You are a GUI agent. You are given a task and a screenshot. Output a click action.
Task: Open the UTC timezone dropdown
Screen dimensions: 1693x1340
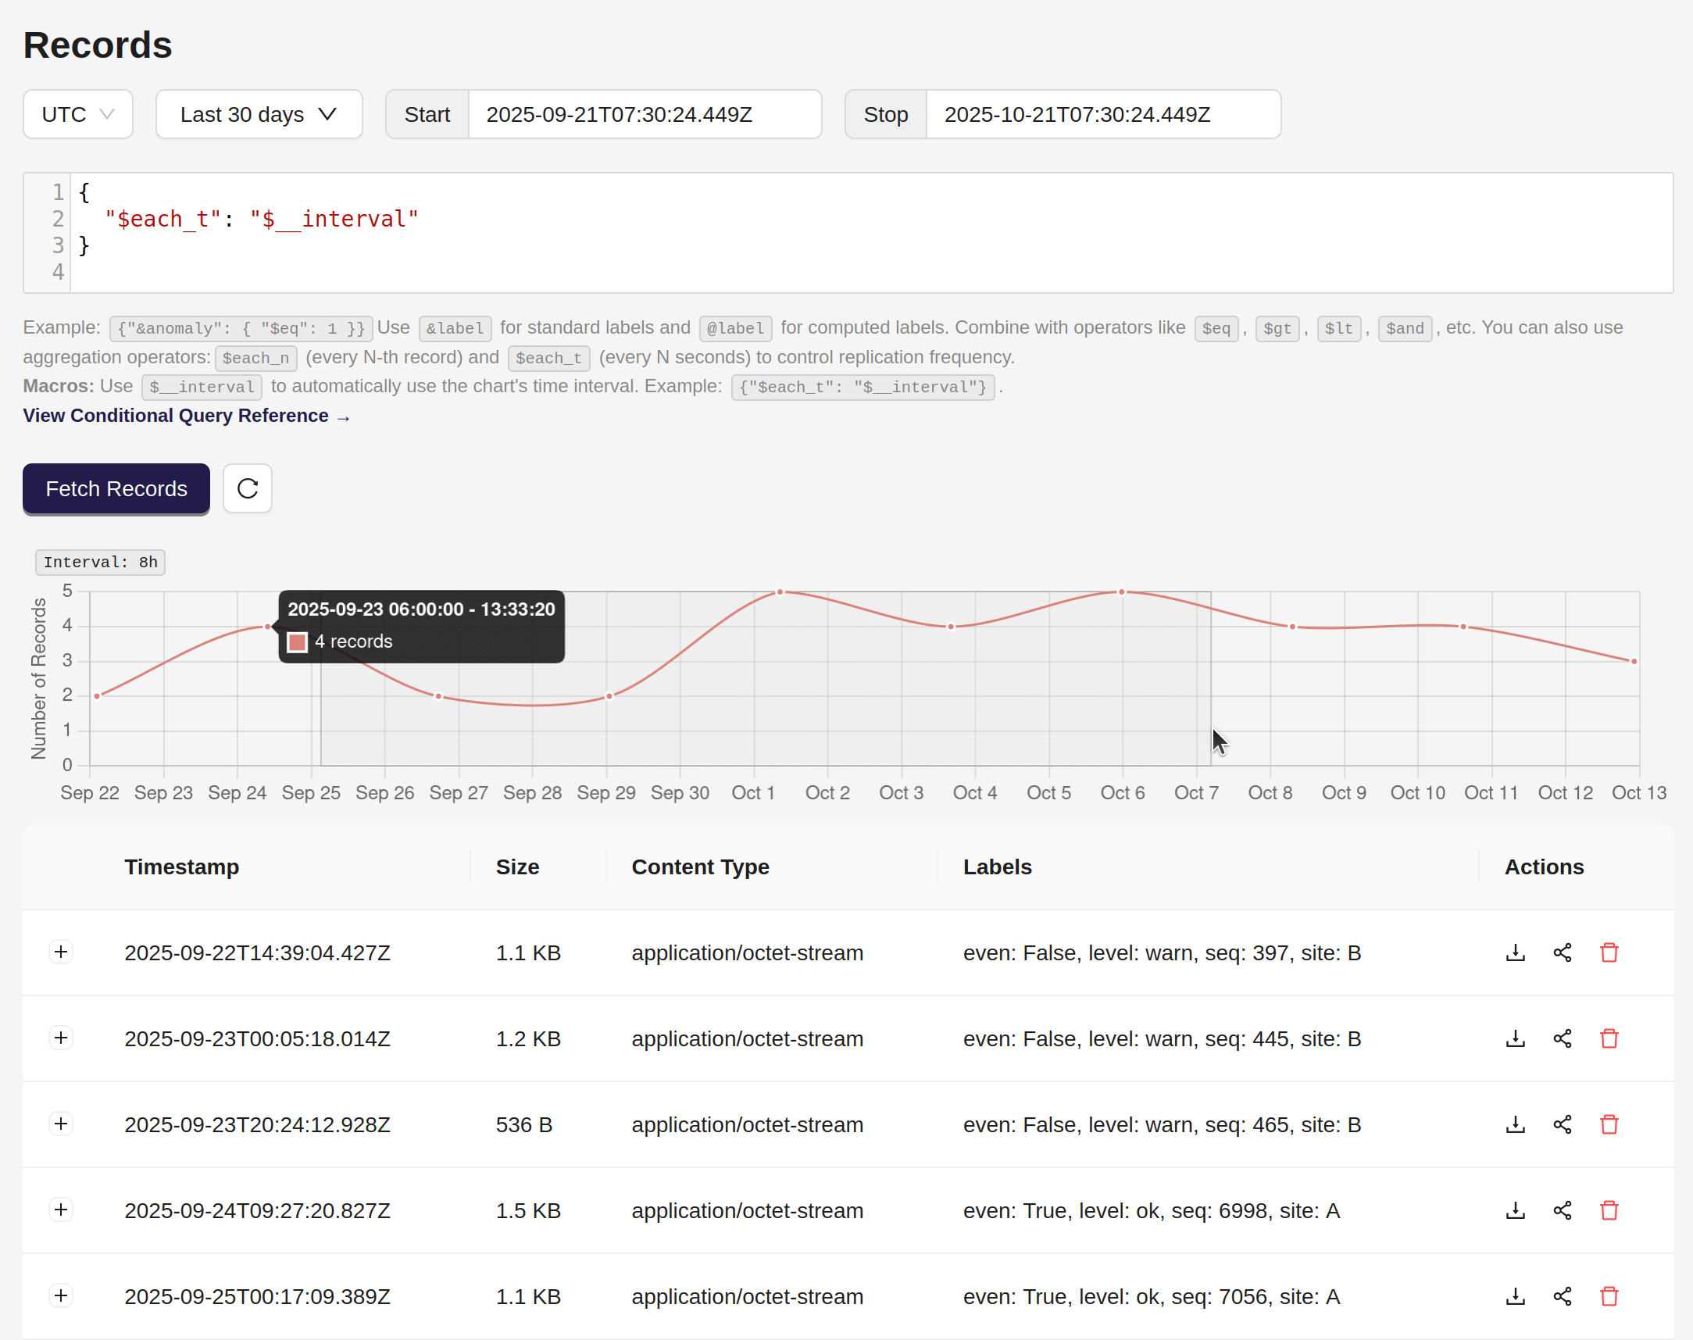pyautogui.click(x=77, y=115)
